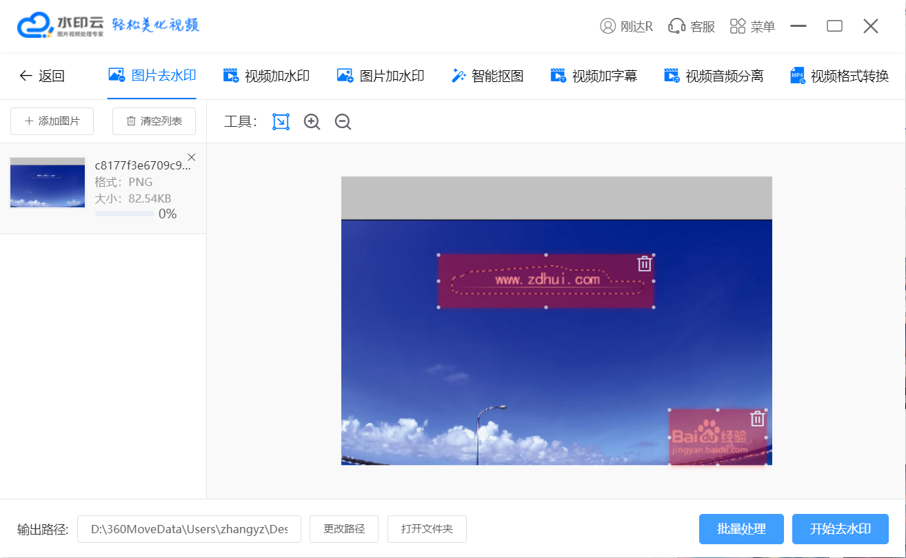Image resolution: width=906 pixels, height=558 pixels.
Task: Open 视频音频分离 tab
Action: coord(714,76)
